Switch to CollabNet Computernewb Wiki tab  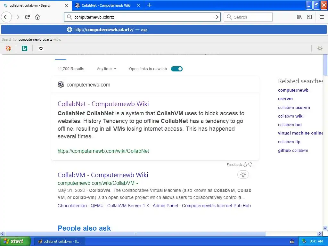108,5
